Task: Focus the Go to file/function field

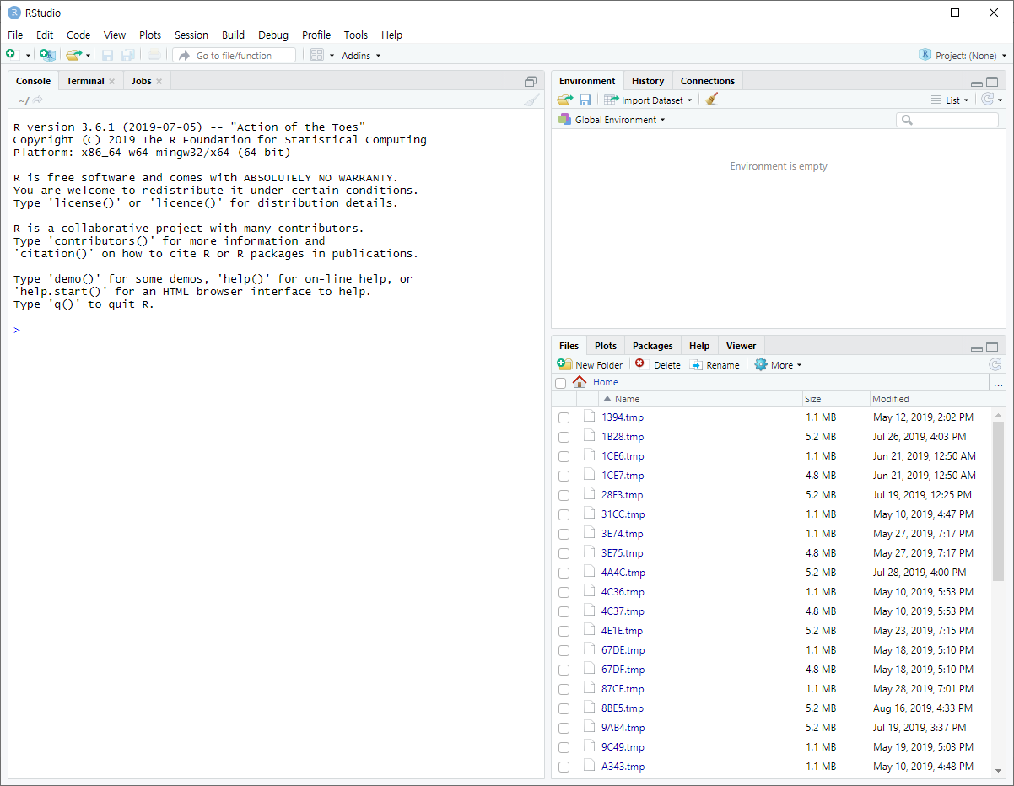Action: (235, 55)
